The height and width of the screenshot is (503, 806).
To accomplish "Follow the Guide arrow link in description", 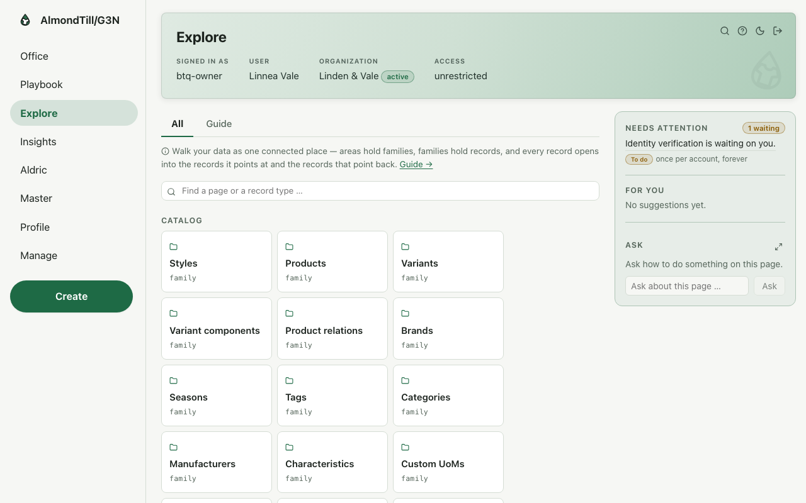I will 416,164.
